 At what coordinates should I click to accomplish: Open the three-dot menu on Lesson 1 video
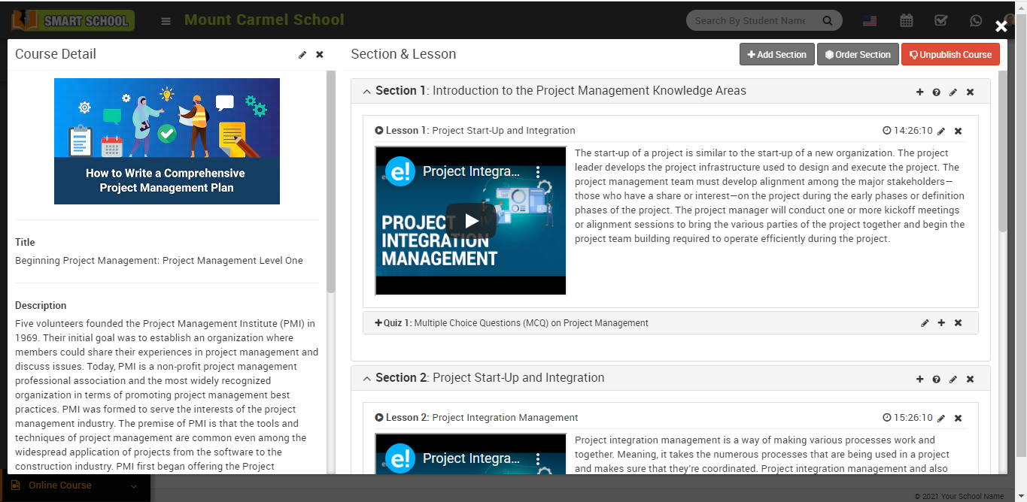click(x=539, y=172)
